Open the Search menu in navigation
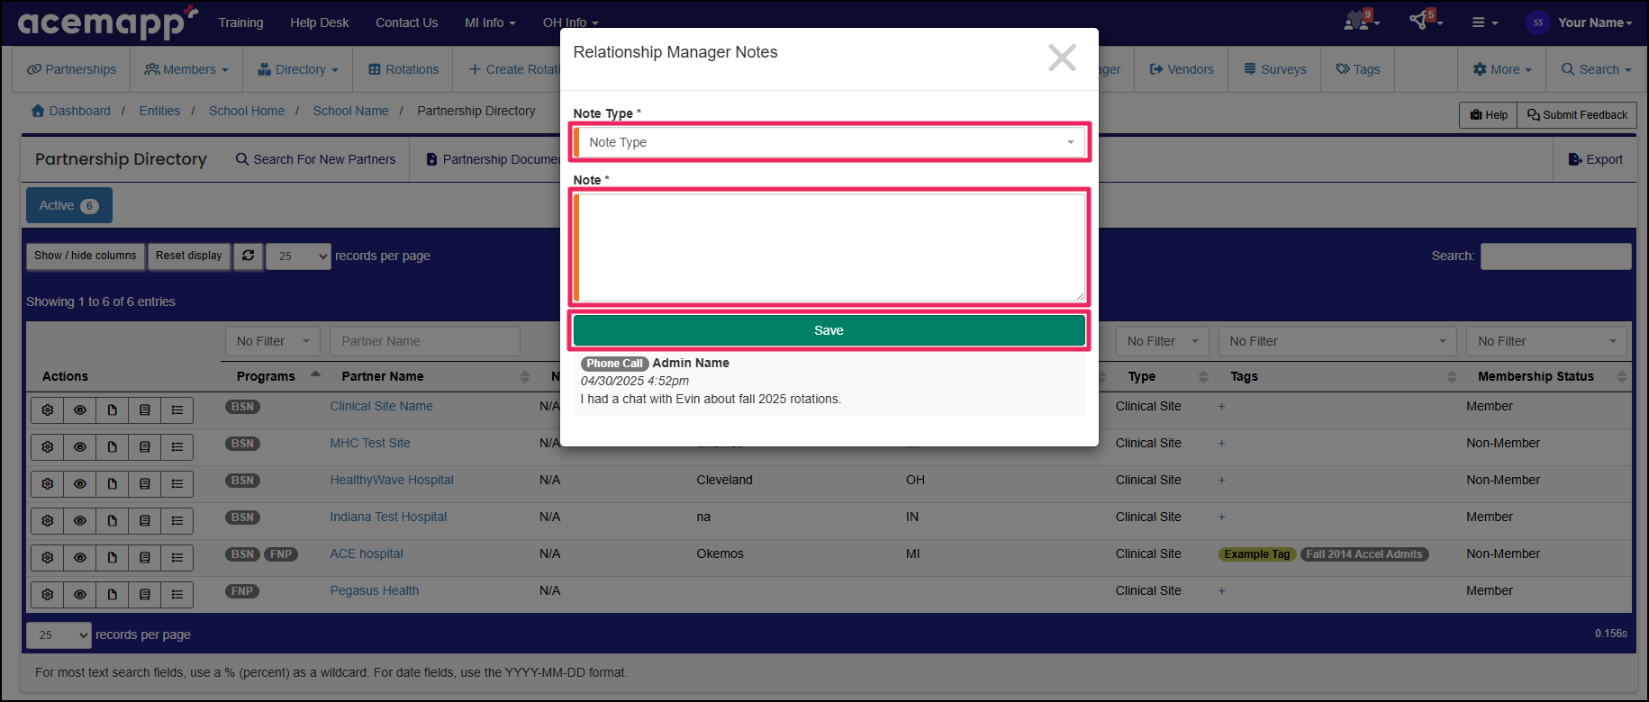The width and height of the screenshot is (1649, 702). tap(1596, 69)
